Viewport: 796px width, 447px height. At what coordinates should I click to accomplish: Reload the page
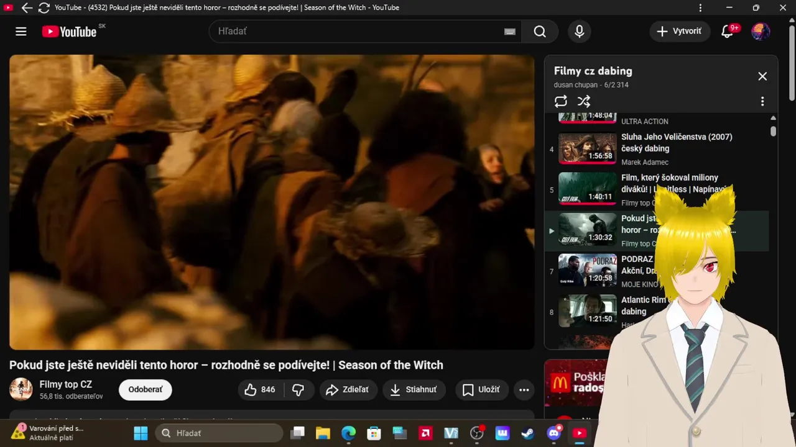44,8
